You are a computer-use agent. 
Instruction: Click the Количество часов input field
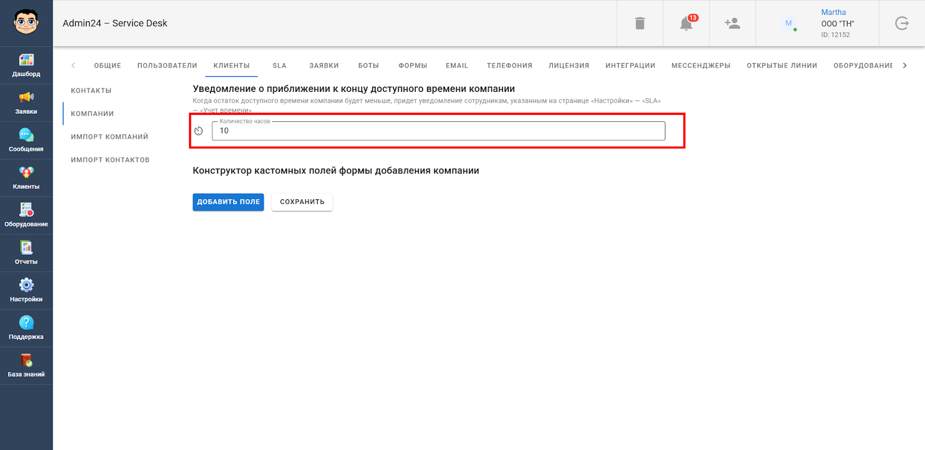(x=438, y=131)
